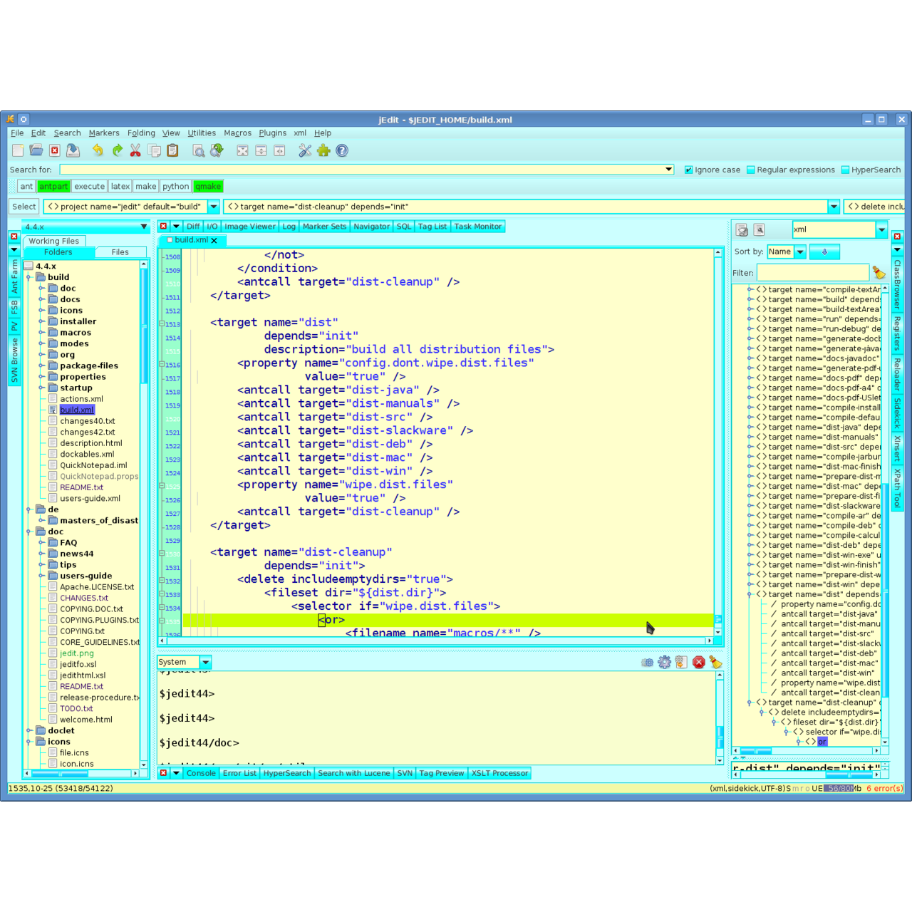
Task: Click the qmake button
Action: click(x=208, y=187)
